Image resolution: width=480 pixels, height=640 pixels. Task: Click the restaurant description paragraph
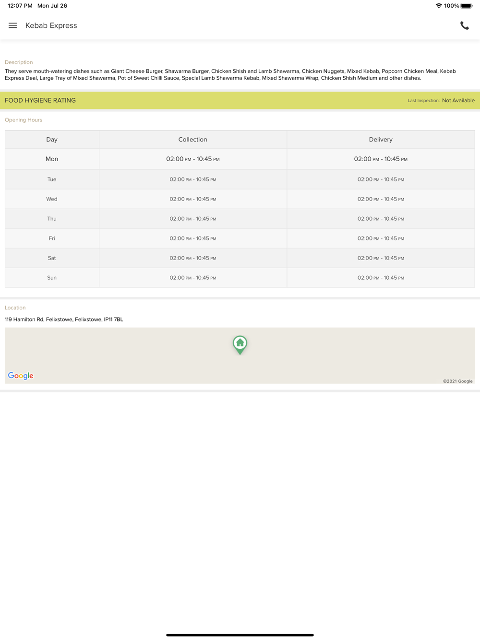[230, 74]
